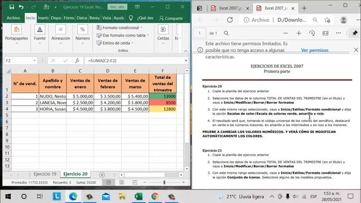Open the Número percent group icon
361x203 pixels.
click(x=82, y=30)
